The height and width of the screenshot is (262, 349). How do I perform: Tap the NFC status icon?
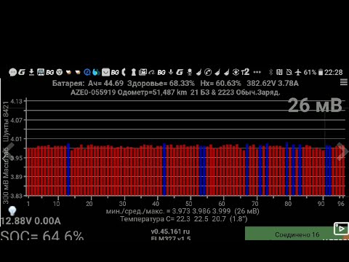pos(279,72)
